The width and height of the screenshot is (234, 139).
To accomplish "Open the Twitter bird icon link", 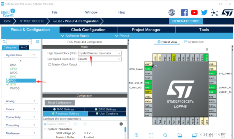I will click(x=204, y=12).
